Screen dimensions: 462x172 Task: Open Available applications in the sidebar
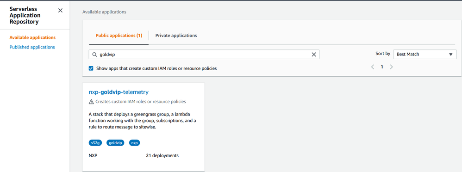32,37
